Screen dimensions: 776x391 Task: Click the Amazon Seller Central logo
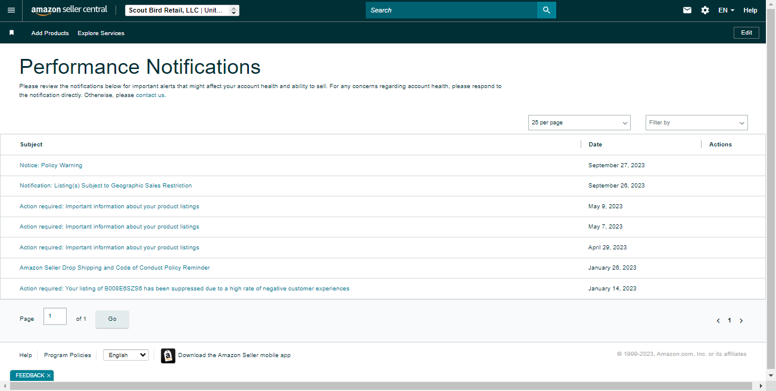pyautogui.click(x=69, y=10)
